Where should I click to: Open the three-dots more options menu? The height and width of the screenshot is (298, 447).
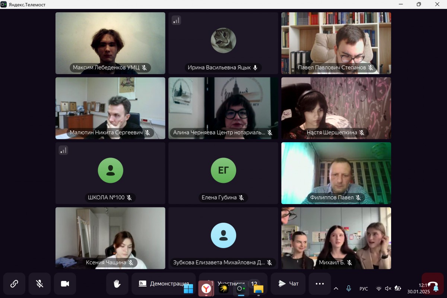[x=320, y=284]
